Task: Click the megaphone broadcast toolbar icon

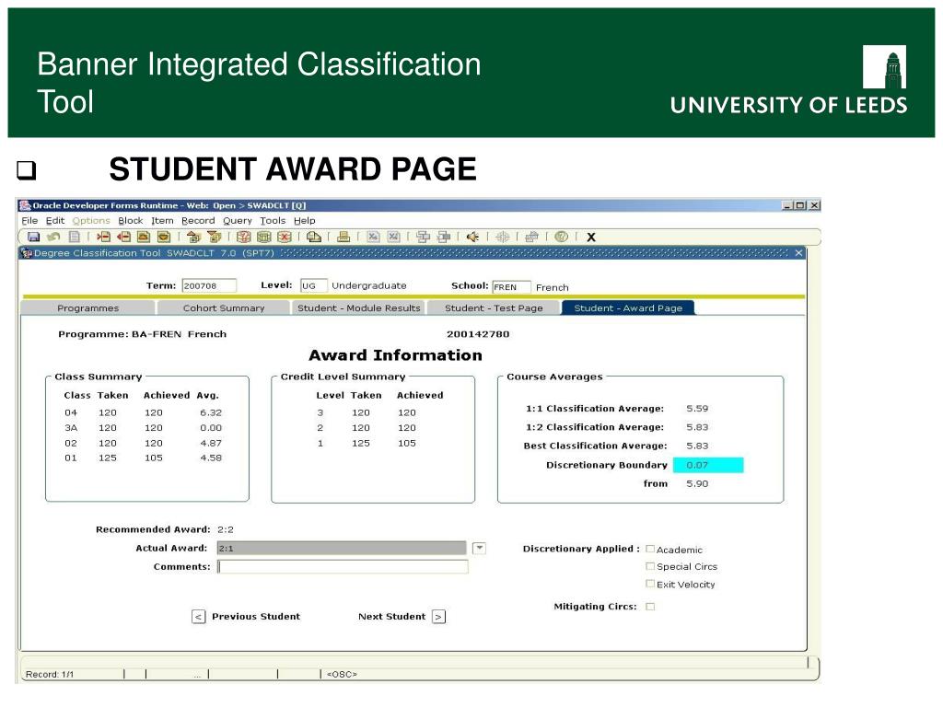Action: point(472,237)
